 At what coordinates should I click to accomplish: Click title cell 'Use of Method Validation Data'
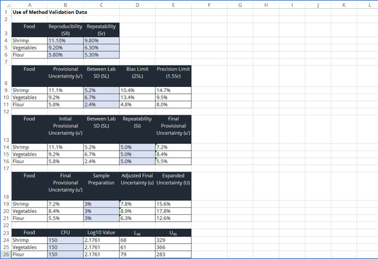[x=50, y=12]
